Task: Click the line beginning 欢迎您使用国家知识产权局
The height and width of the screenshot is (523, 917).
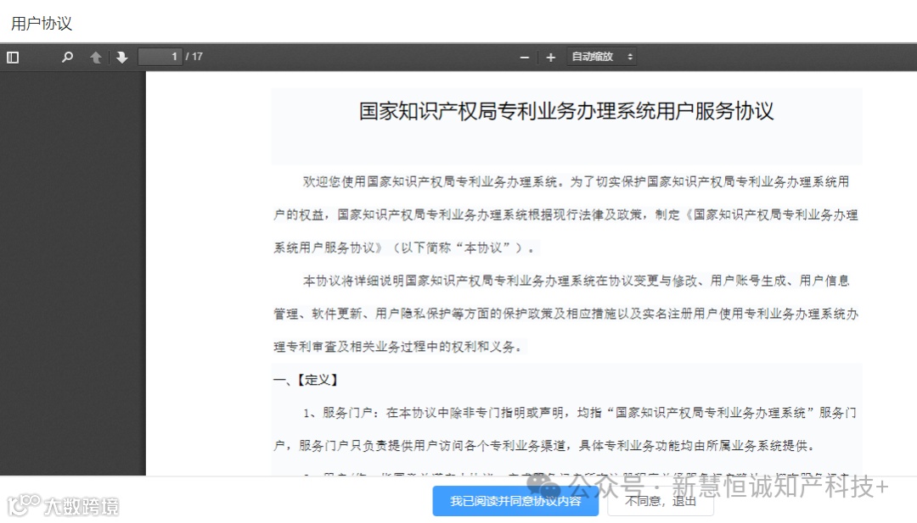Action: (576, 181)
